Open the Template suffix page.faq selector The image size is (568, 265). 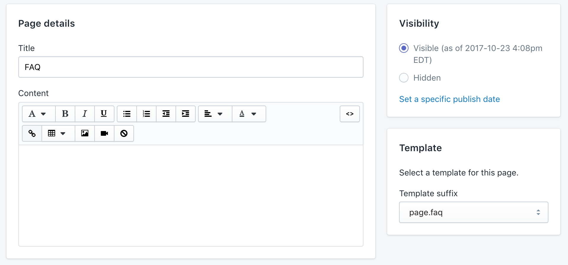coord(473,212)
